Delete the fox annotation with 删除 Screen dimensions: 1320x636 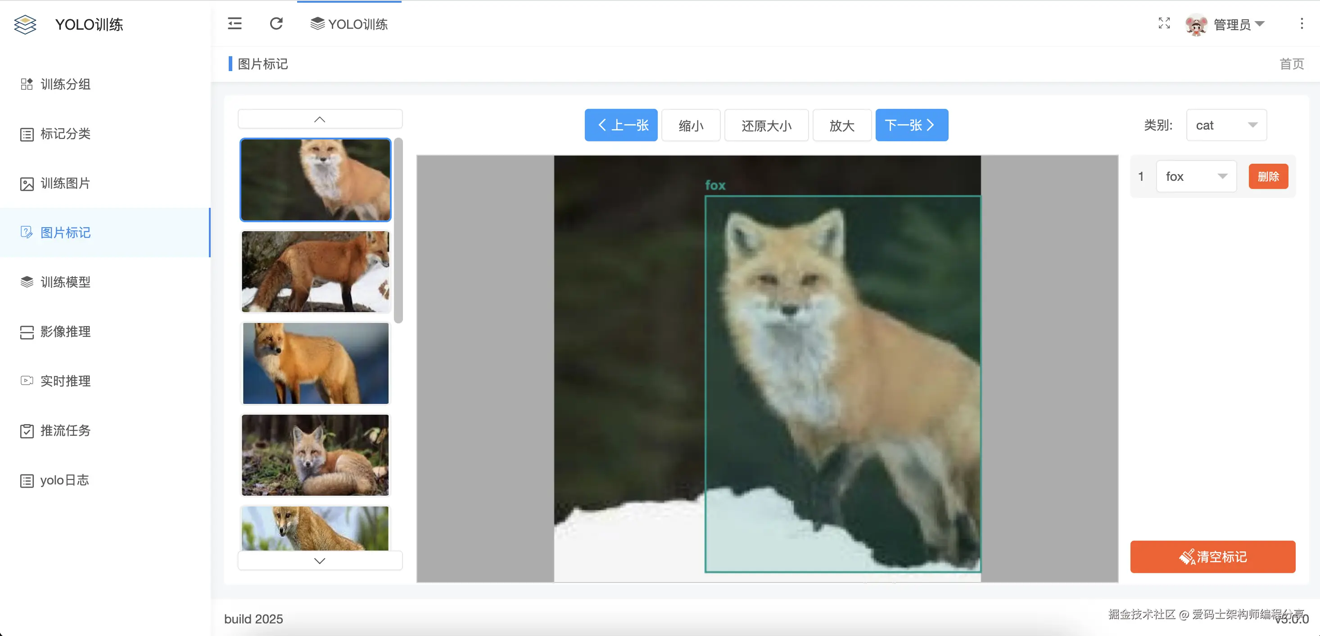[1268, 177]
